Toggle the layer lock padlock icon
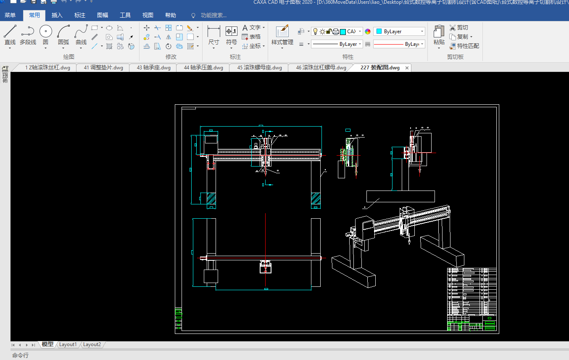Viewport: 569px width, 360px height. [329, 32]
